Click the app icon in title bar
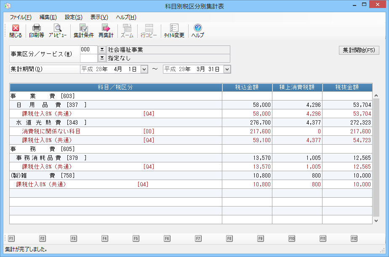 [8, 6]
